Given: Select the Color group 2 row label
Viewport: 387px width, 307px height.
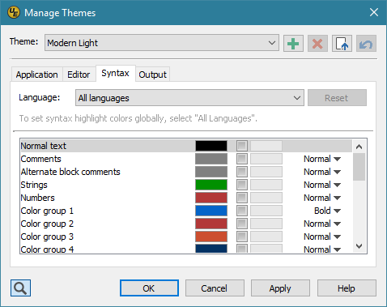Looking at the screenshot, I should pos(47,224).
